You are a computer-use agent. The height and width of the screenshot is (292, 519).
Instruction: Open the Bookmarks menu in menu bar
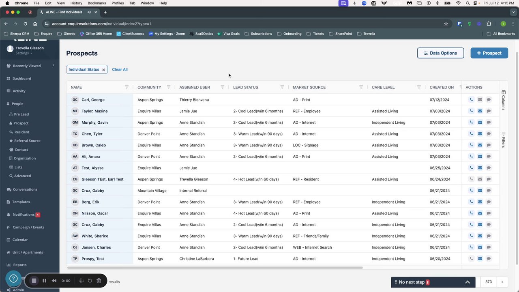pos(97,3)
